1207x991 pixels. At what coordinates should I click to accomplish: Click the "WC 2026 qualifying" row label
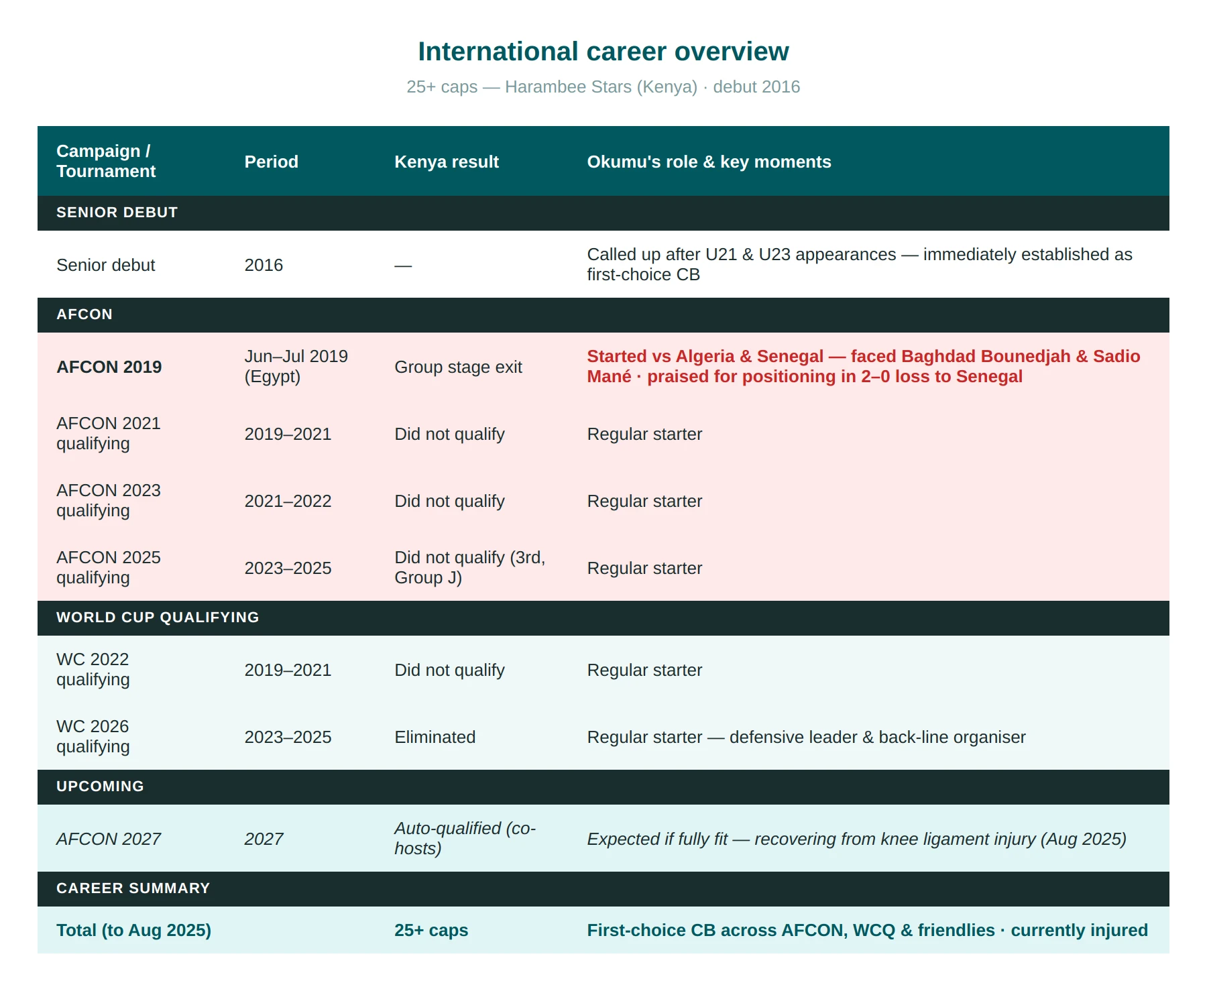pos(93,736)
